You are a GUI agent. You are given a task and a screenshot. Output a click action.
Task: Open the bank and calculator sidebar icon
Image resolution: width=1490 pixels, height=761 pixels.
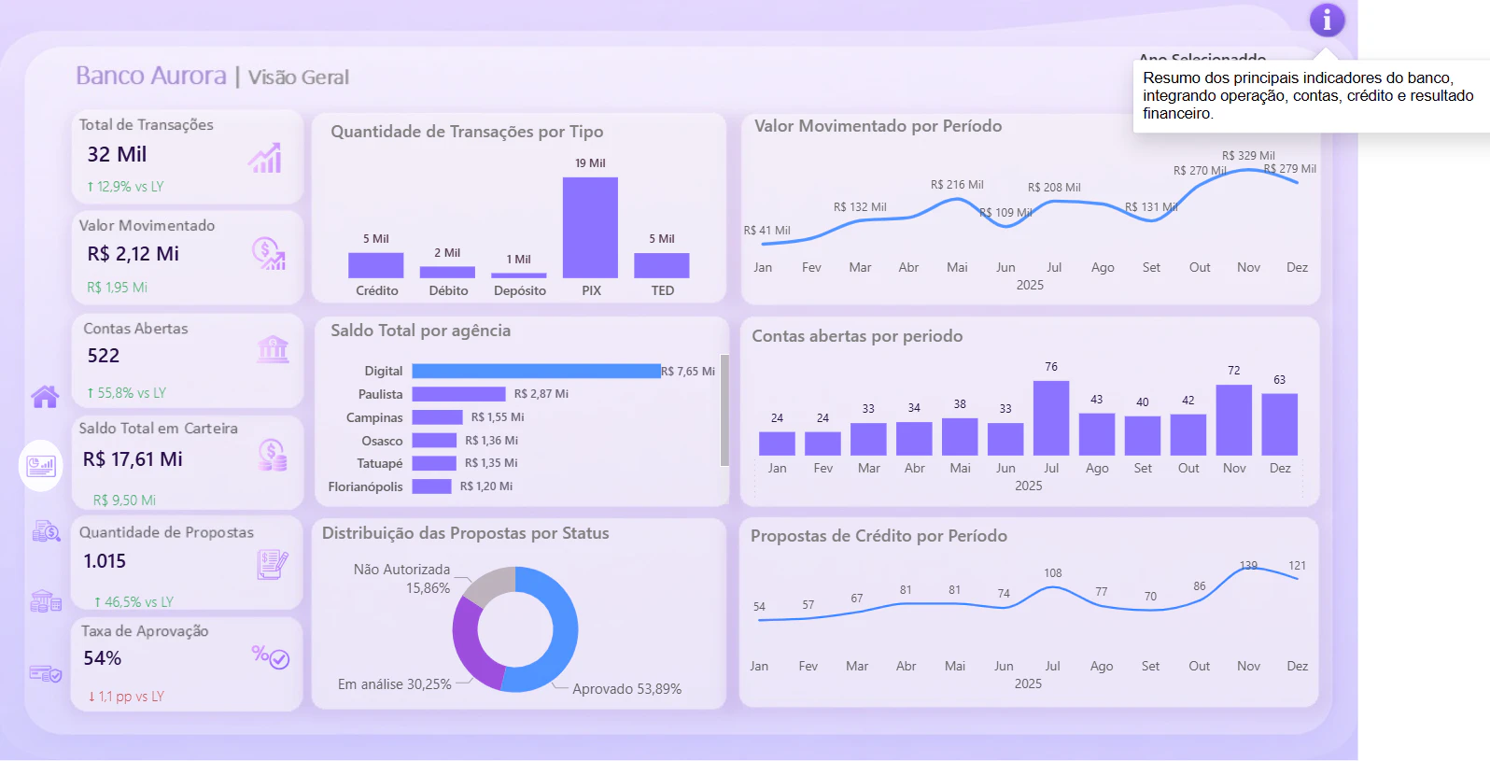(x=46, y=600)
